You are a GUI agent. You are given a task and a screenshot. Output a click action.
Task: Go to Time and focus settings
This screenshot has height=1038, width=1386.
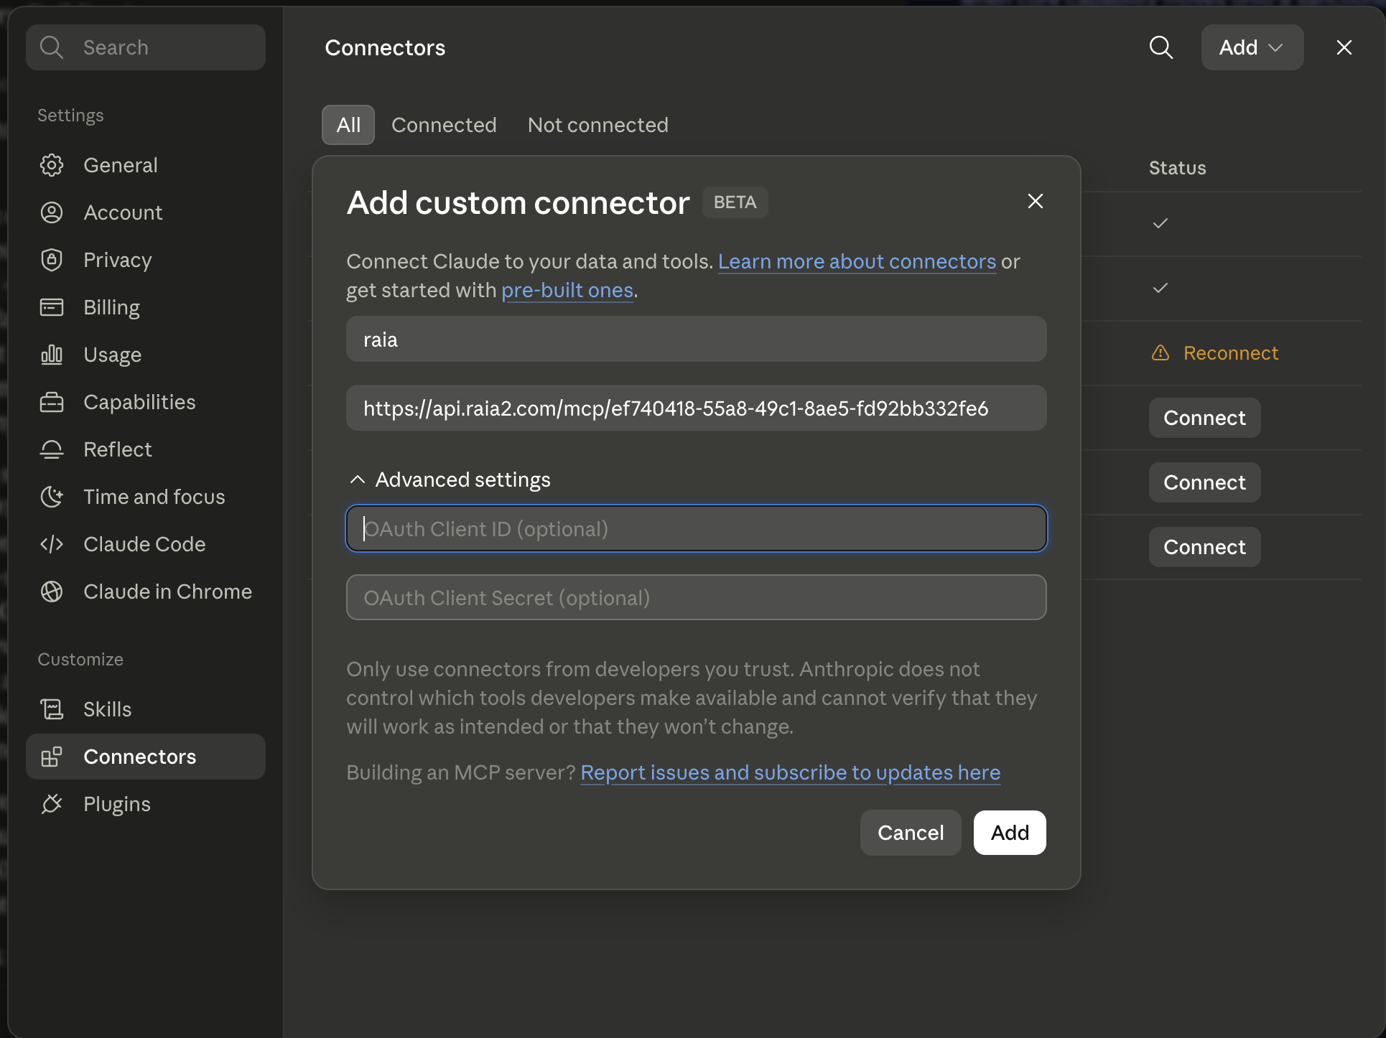pyautogui.click(x=146, y=497)
